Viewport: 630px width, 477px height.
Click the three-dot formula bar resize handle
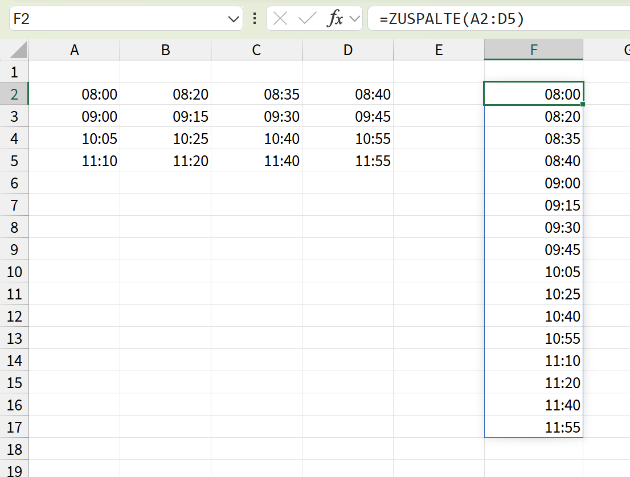pyautogui.click(x=255, y=19)
